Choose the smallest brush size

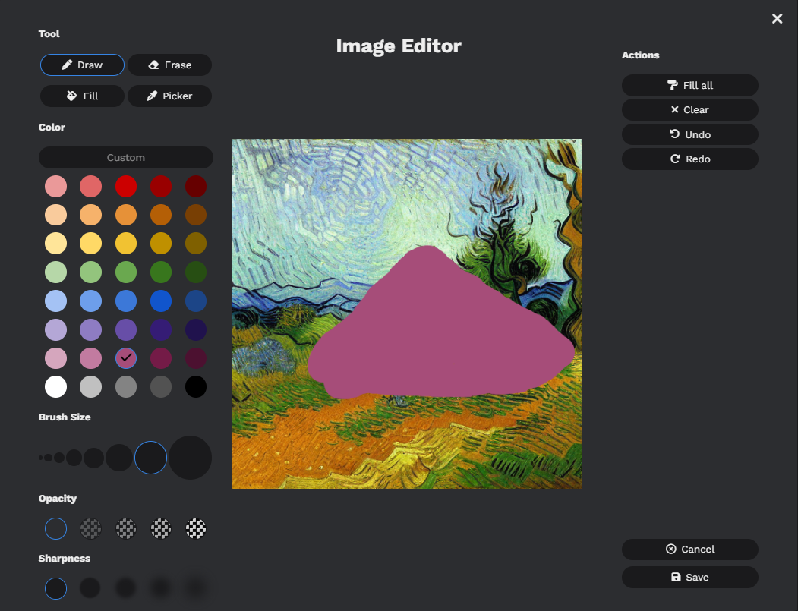point(41,458)
